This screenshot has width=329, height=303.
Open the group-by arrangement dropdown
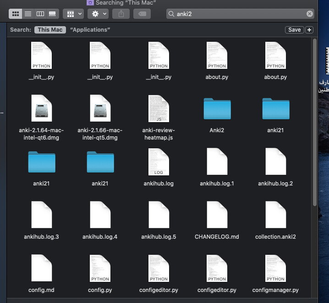[x=73, y=14]
